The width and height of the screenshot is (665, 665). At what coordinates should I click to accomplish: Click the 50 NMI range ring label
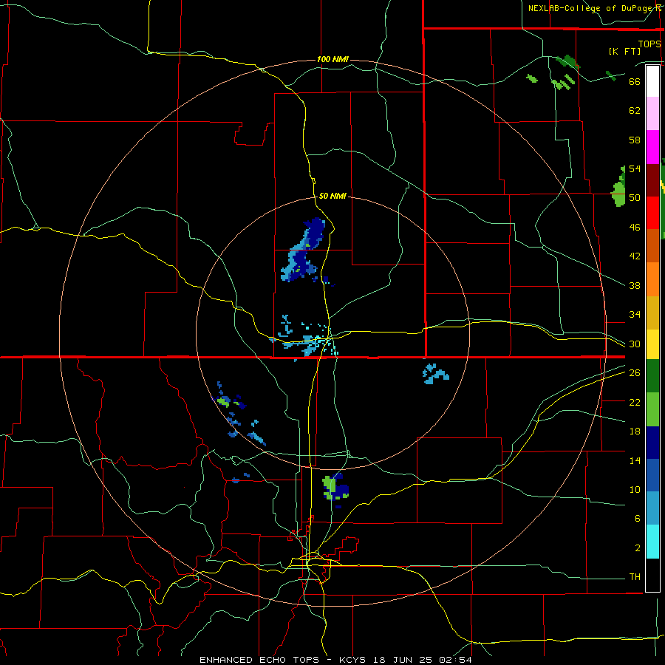(x=332, y=196)
